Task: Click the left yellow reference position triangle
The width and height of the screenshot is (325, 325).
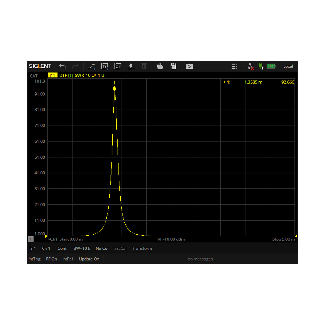Action: pos(46,236)
